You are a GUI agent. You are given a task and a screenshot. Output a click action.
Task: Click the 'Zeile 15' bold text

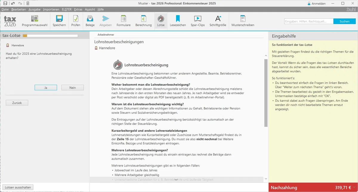pyautogui.click(x=123, y=139)
